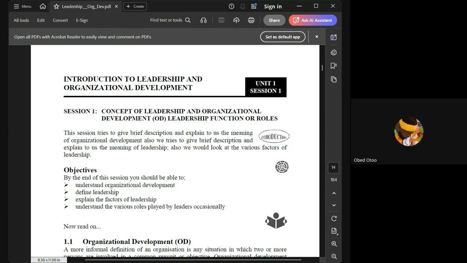Click the Objectives heading

(x=80, y=170)
